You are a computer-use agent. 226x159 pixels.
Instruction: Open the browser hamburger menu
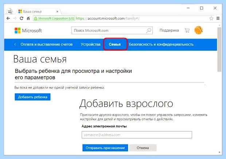[x=218, y=19]
